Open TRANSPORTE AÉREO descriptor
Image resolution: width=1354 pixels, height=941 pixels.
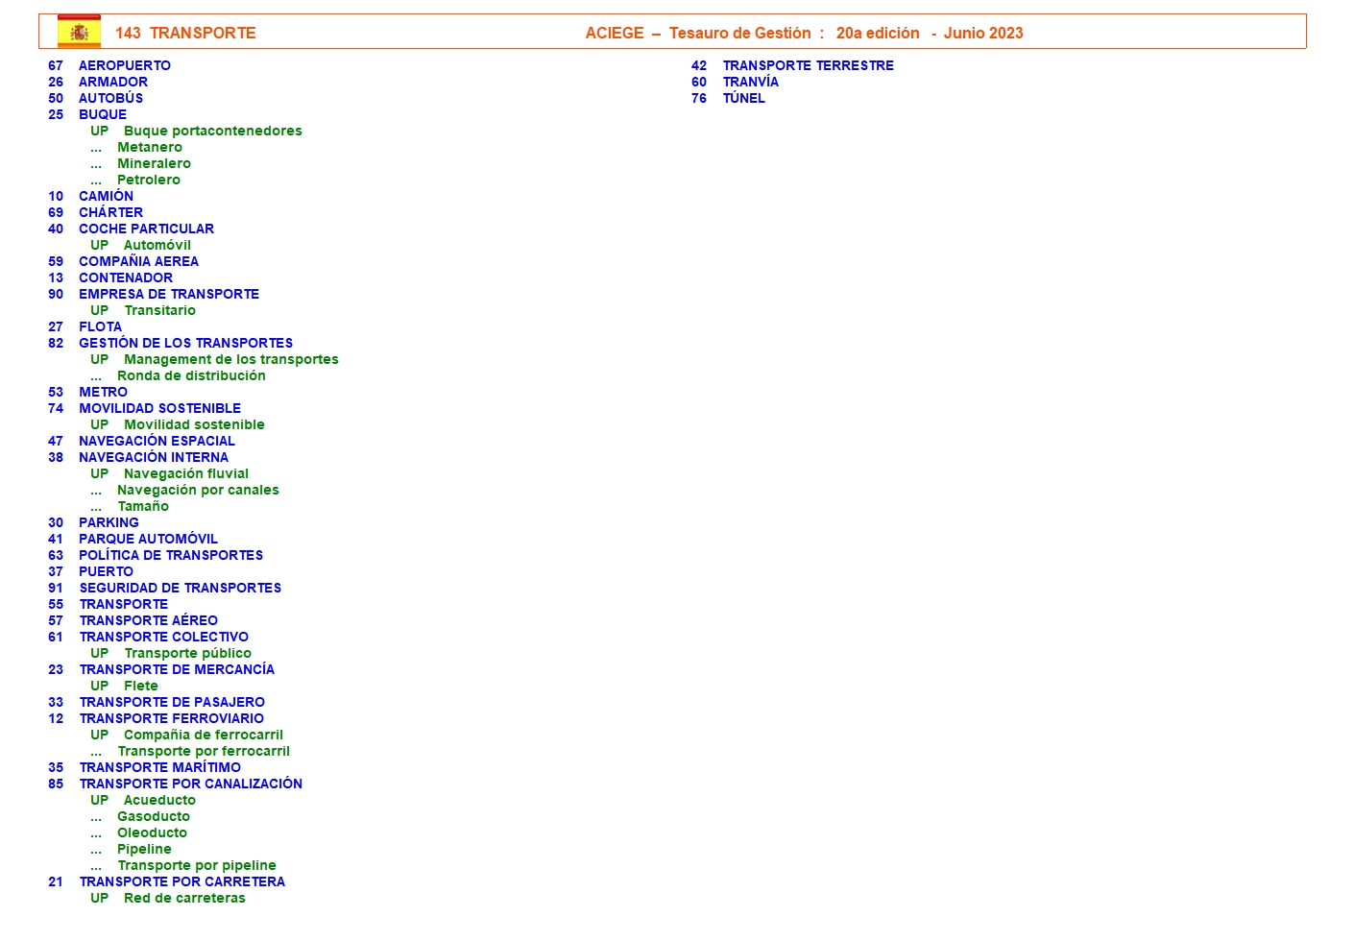pos(149,620)
